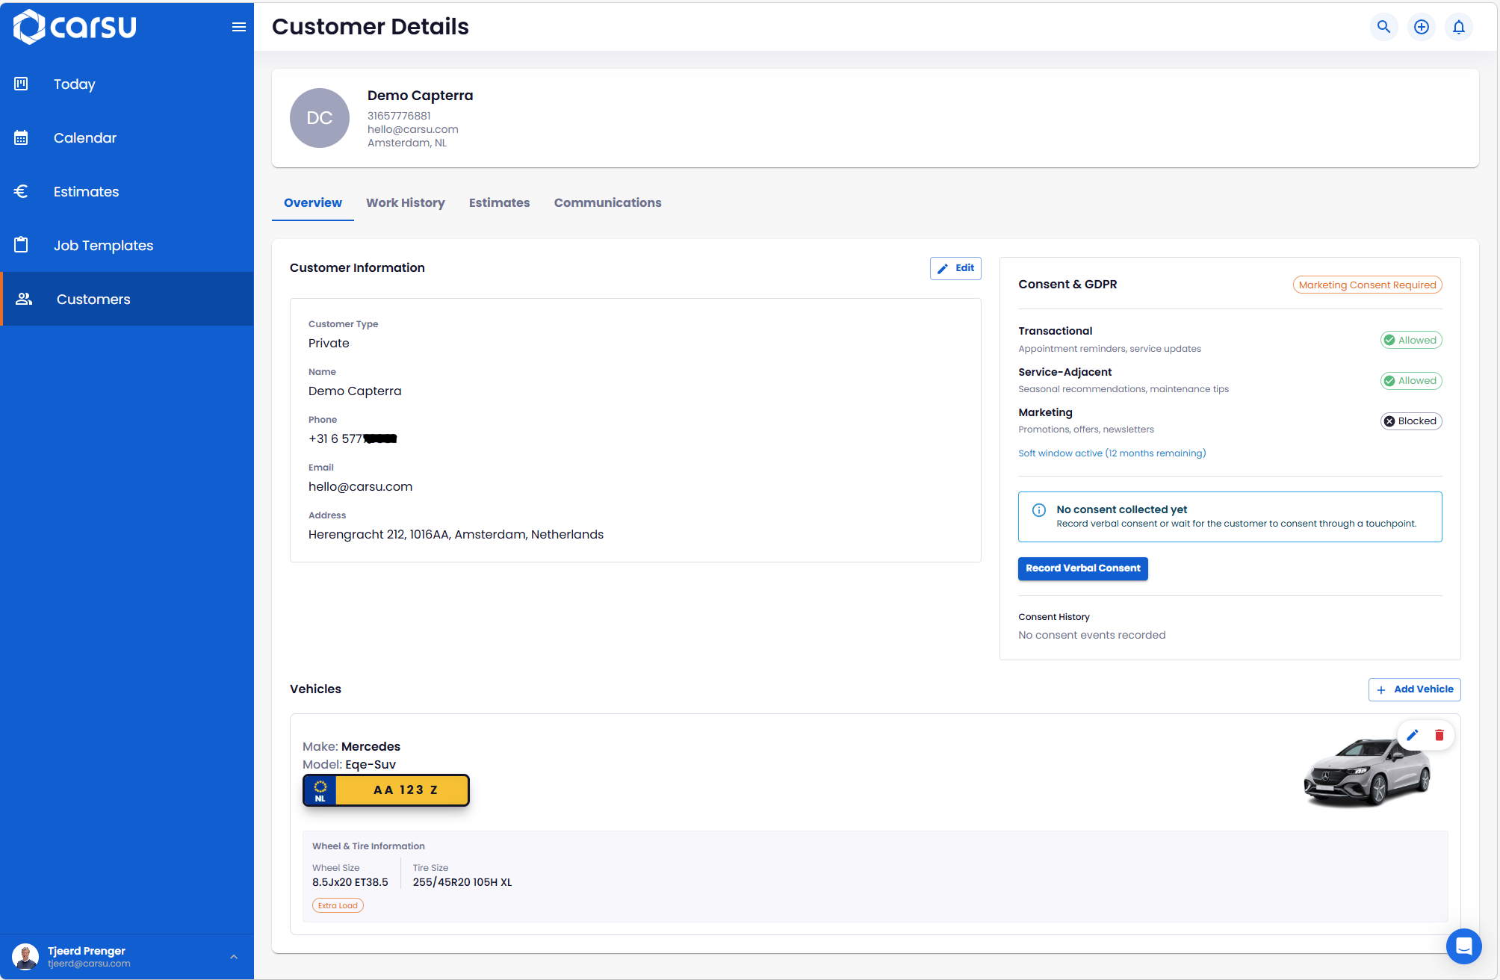The width and height of the screenshot is (1500, 980).
Task: Open the Communications tab
Action: point(607,202)
